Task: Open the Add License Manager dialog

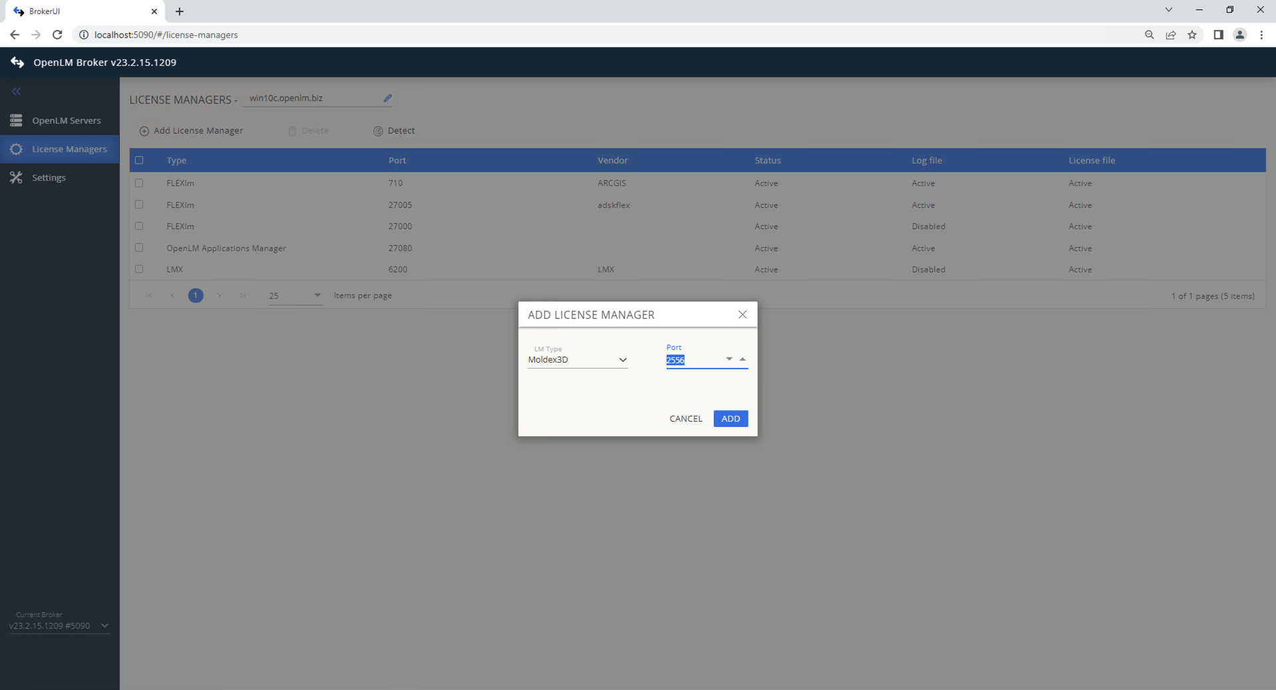Action: [191, 130]
